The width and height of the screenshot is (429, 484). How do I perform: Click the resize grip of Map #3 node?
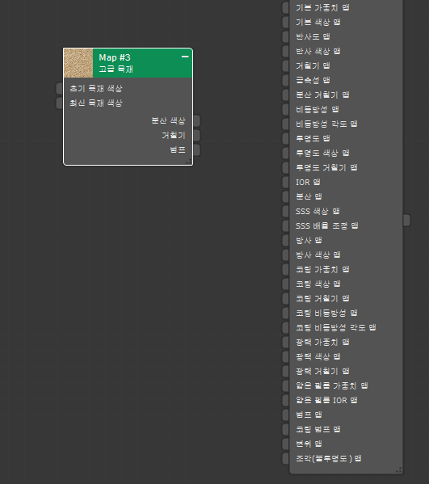tap(189, 161)
